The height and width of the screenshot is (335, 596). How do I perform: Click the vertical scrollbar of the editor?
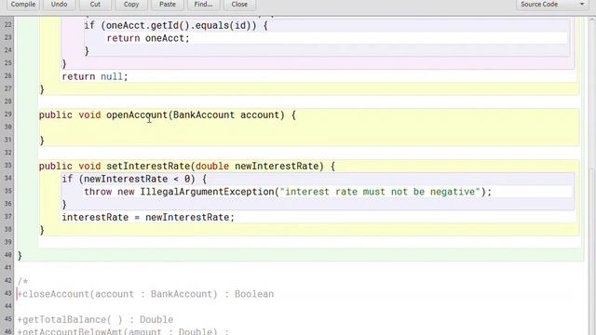tap(592, 175)
